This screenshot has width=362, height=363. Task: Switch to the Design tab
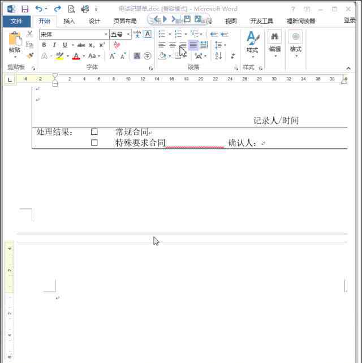[94, 21]
